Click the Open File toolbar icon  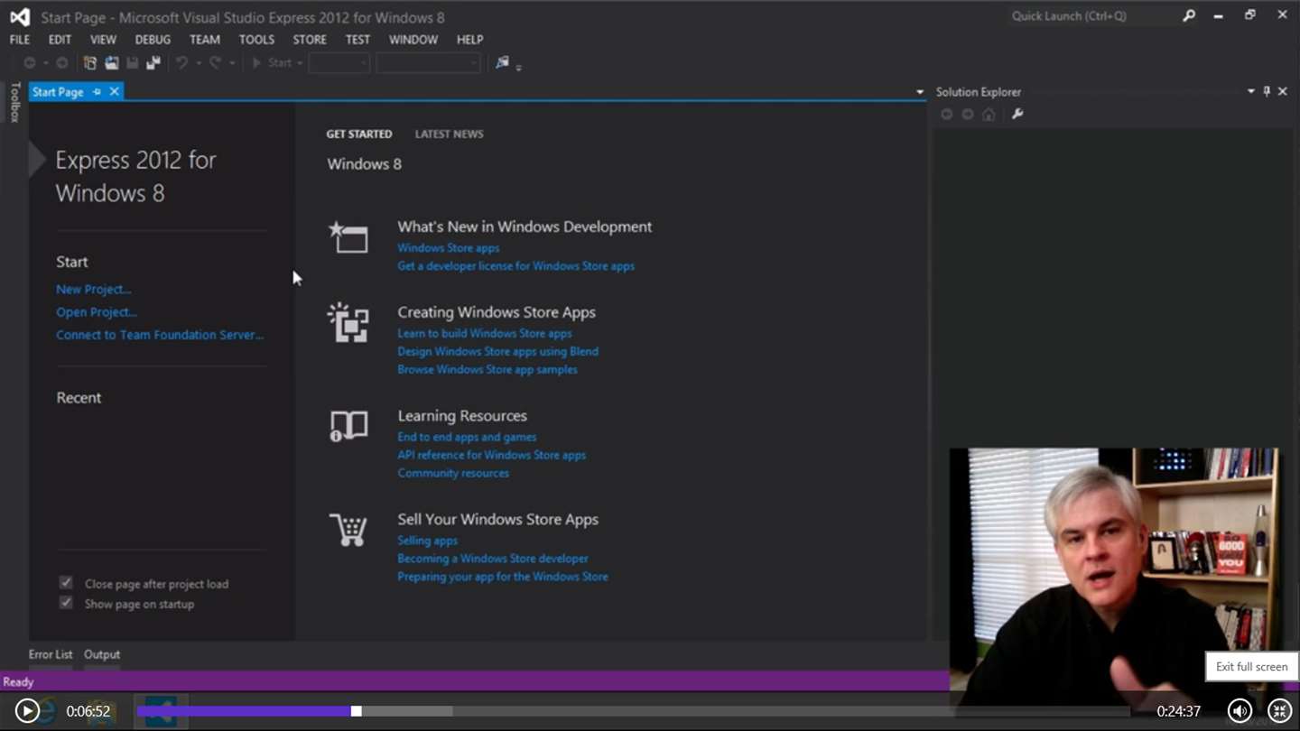pos(111,63)
